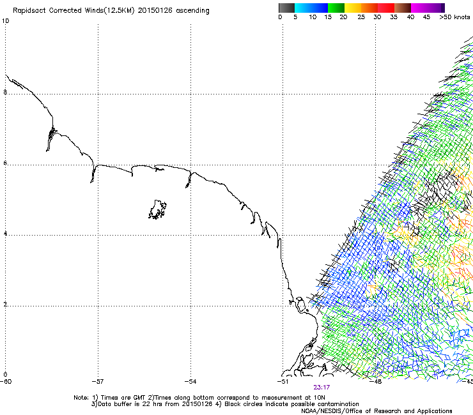
Task: Click the yellow 20-25 knots legend swatch
Action: [353, 8]
